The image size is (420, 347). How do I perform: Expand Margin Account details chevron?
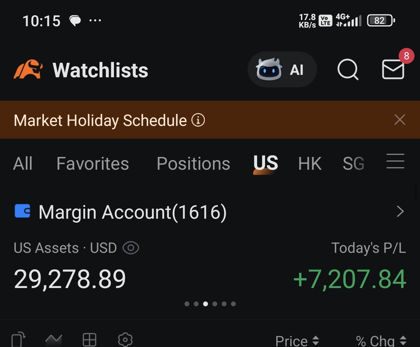[x=400, y=211]
